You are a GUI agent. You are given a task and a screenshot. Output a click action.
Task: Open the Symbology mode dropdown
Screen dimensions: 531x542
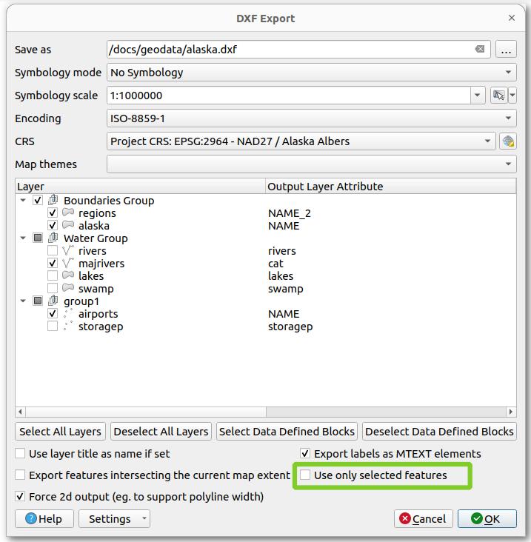tap(312, 73)
